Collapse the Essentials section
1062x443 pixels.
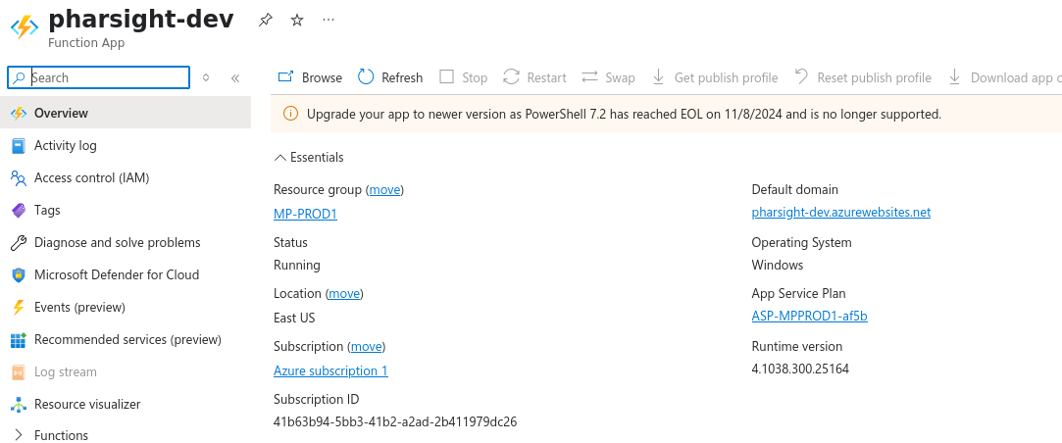[309, 157]
